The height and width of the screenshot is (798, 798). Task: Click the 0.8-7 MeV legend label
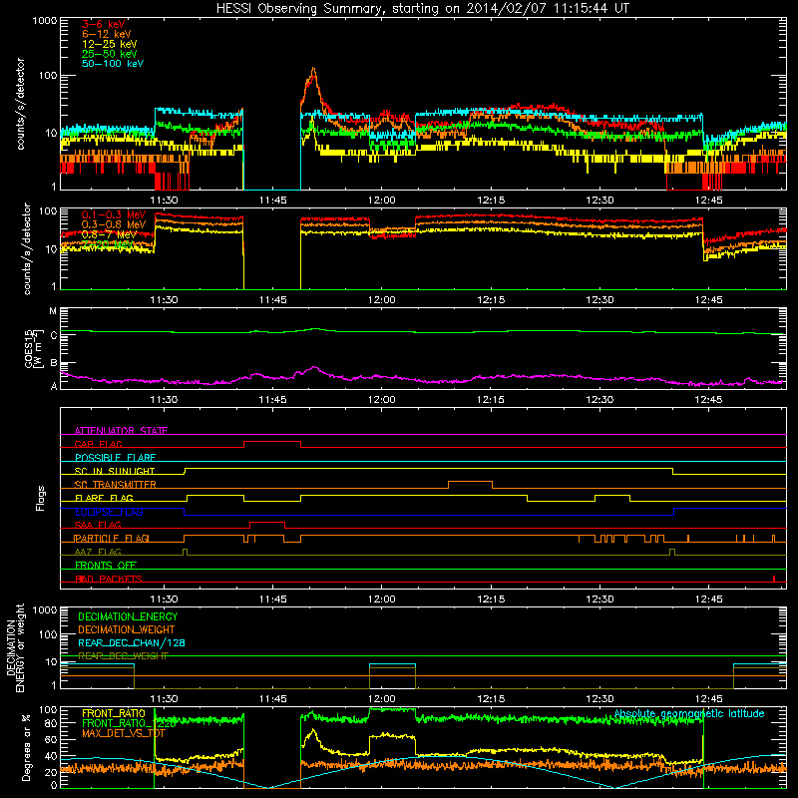(x=109, y=234)
